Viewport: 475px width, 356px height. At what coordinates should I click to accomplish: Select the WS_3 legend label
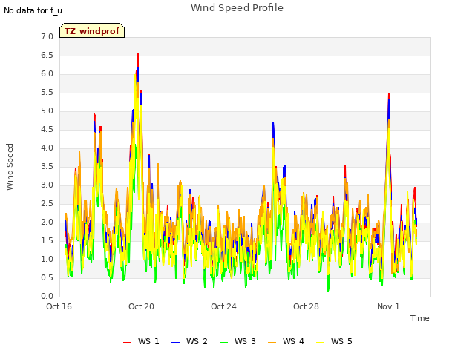pos(245,341)
